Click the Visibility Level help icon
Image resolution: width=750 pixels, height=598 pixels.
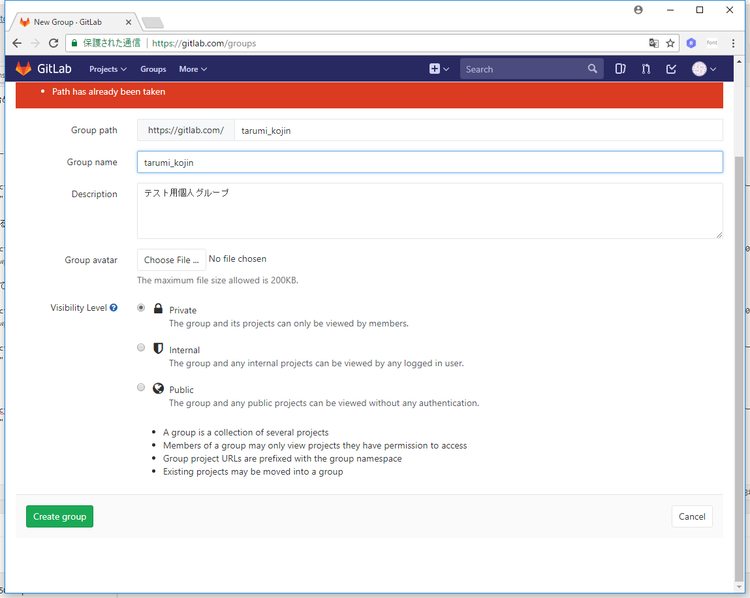tap(114, 307)
